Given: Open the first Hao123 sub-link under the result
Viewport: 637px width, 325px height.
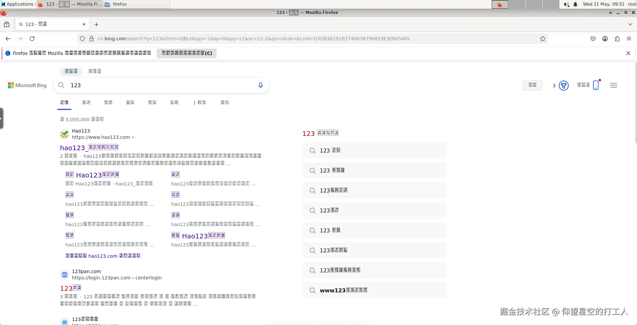Looking at the screenshot, I should (x=92, y=175).
